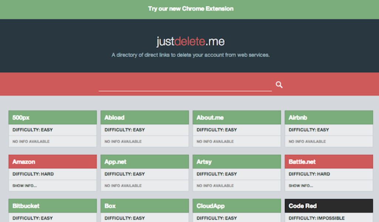Click Box's Difficulty: Easy text
The width and height of the screenshot is (379, 222).
(125, 218)
